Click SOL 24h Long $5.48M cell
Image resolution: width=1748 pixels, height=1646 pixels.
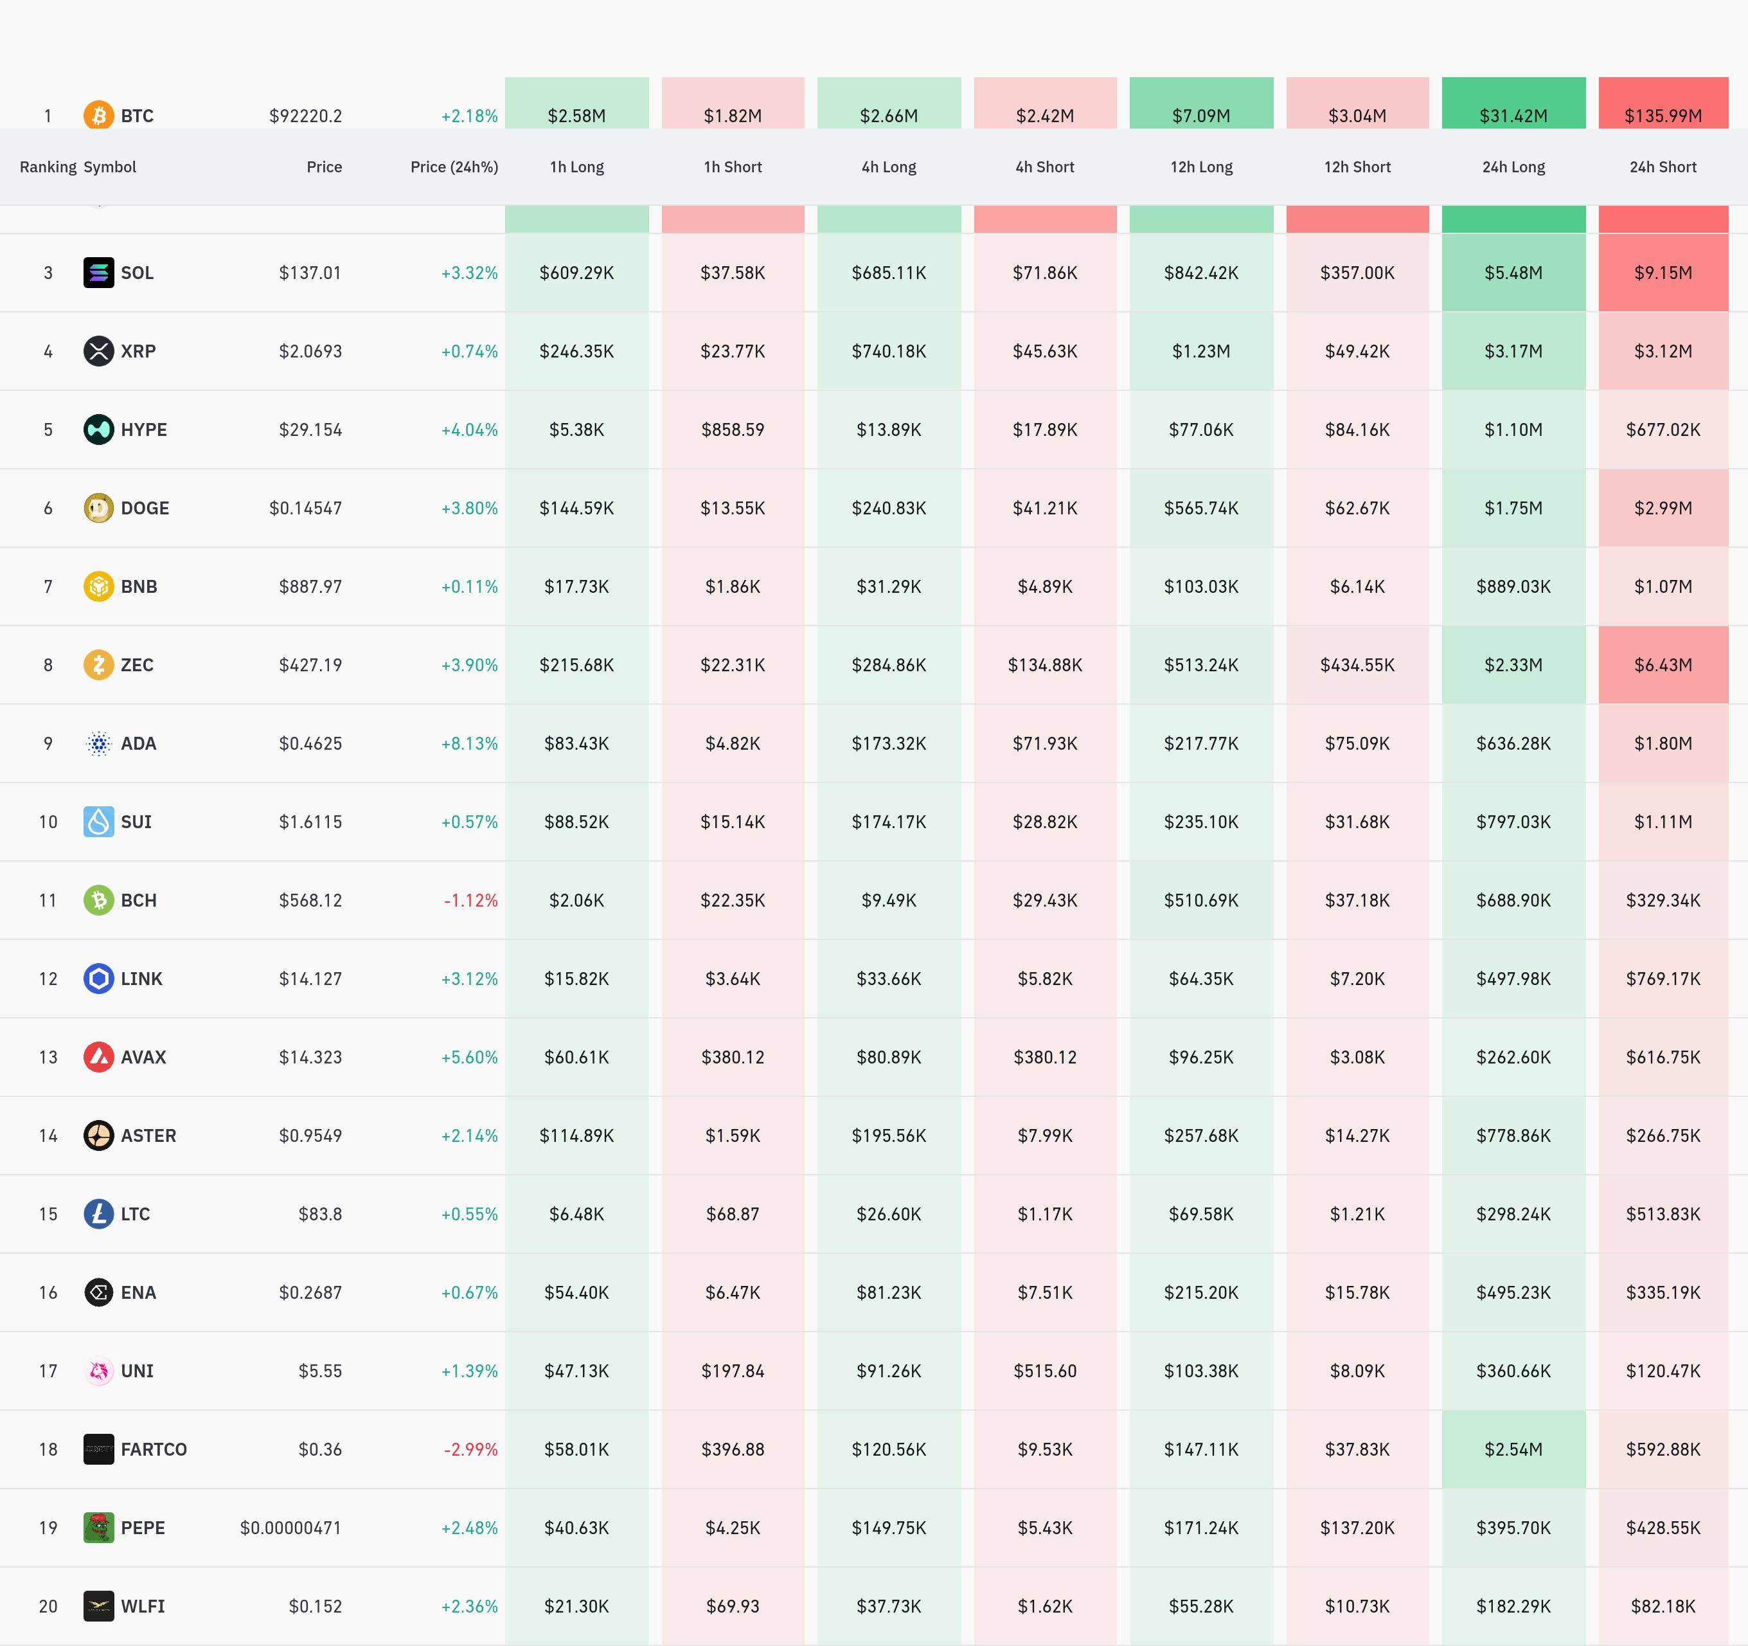(x=1512, y=273)
